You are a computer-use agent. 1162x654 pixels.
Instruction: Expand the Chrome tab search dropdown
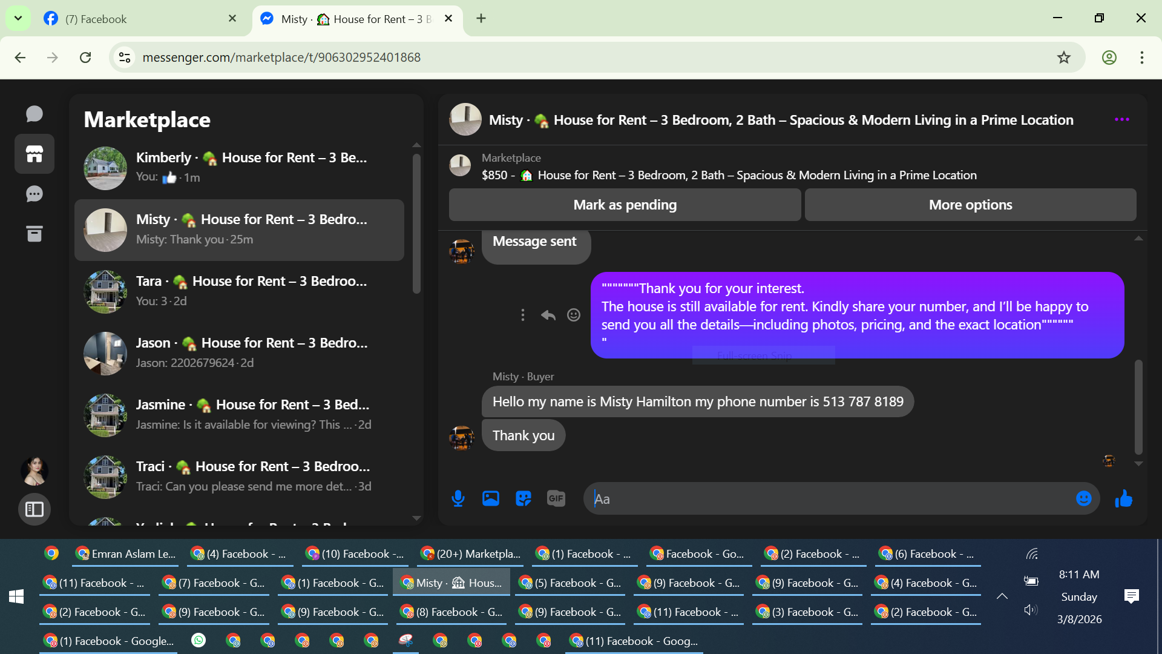click(x=18, y=18)
